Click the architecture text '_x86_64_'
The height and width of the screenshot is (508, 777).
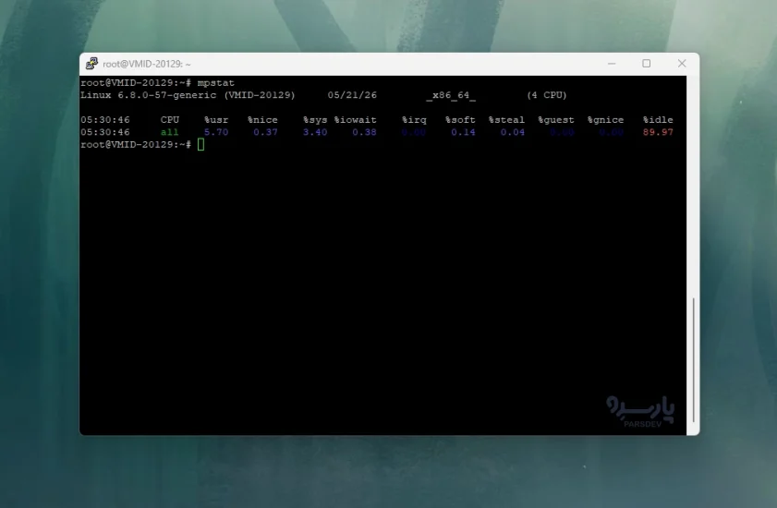[451, 95]
